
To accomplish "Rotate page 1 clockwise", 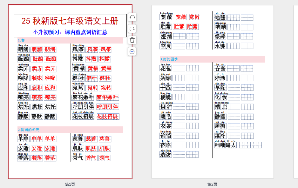I will click(x=132, y=29).
